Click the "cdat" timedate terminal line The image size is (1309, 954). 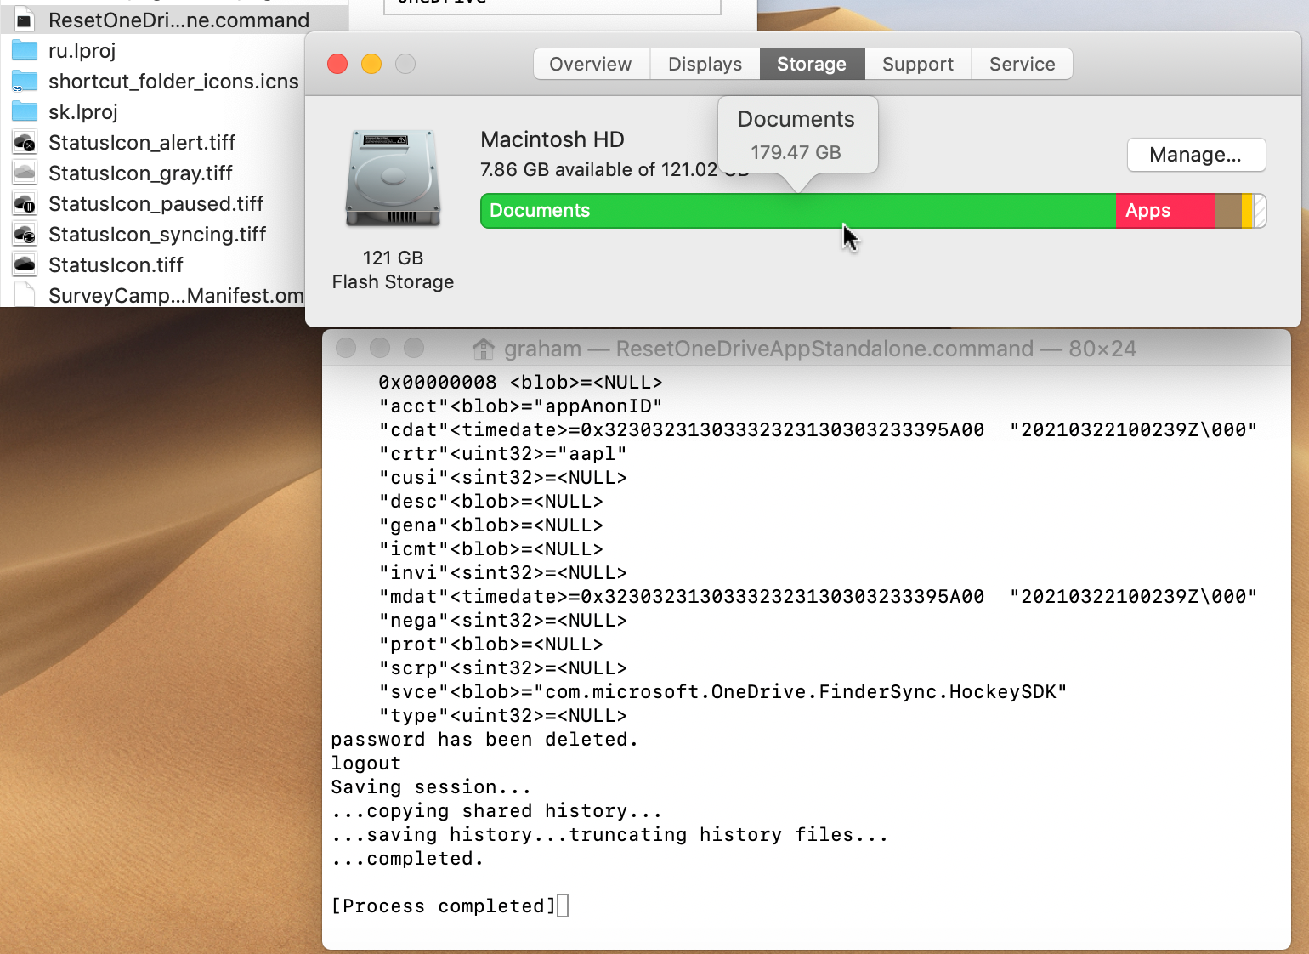tap(818, 430)
